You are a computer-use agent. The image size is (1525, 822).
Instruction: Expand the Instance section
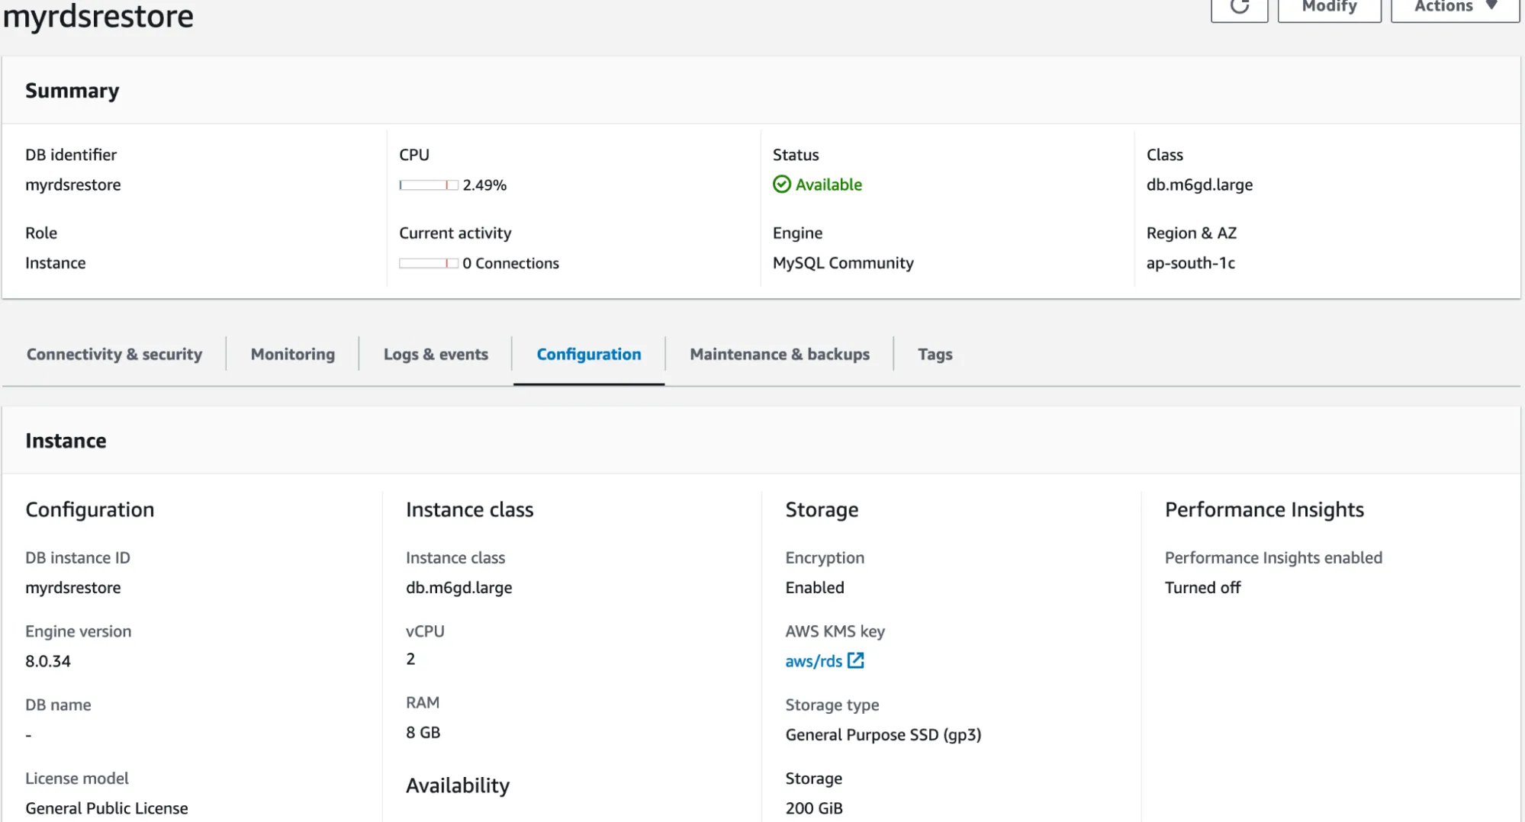click(x=66, y=440)
